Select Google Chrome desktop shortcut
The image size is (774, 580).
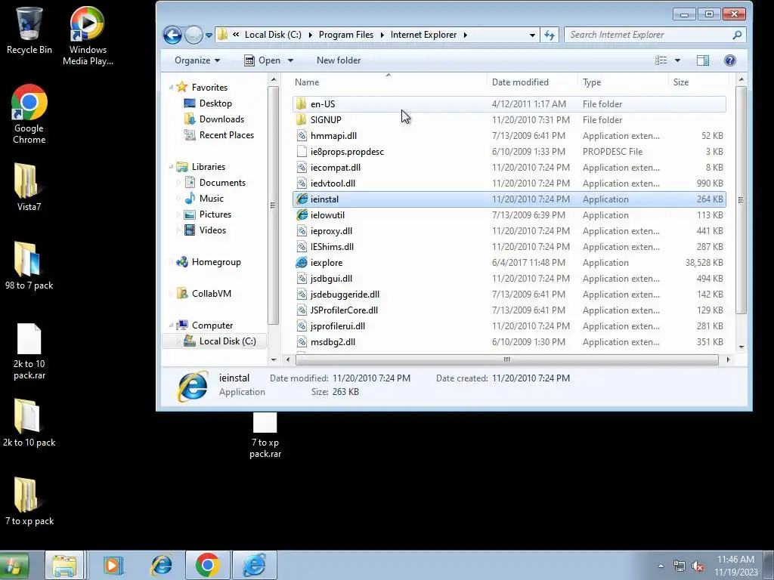pos(29,115)
